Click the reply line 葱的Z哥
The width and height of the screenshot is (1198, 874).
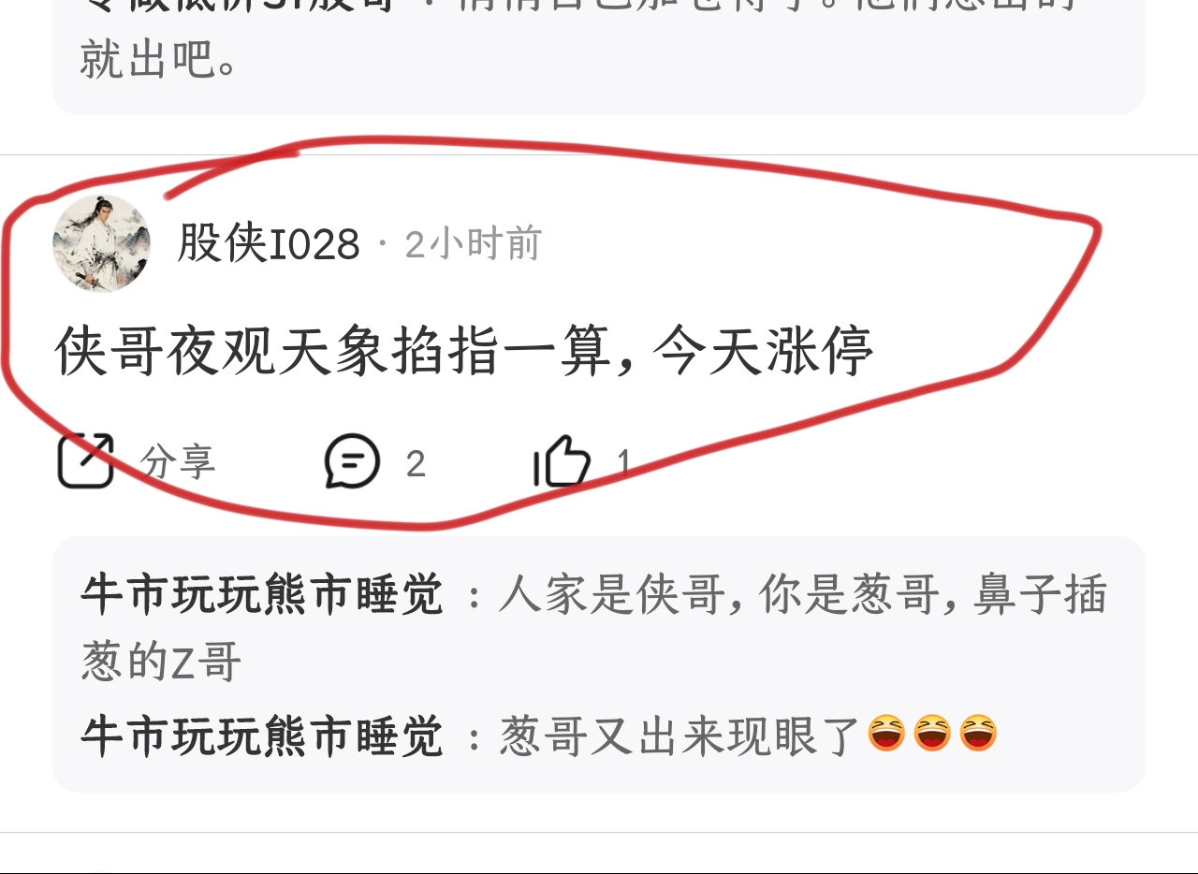(x=162, y=663)
